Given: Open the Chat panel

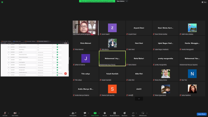Looking at the screenshot, I should click(85, 114).
